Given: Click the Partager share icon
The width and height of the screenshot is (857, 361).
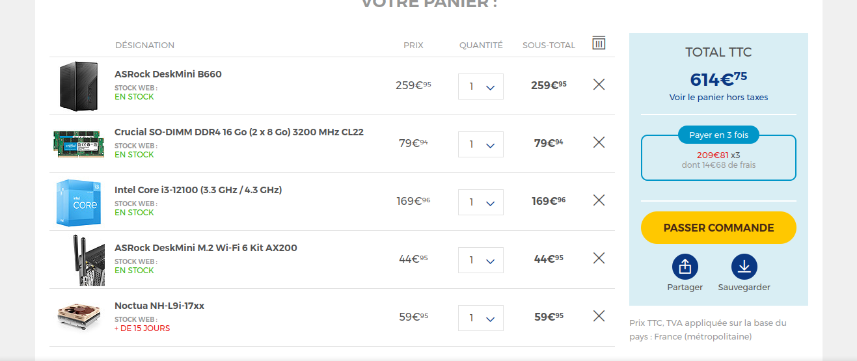Looking at the screenshot, I should 685,267.
